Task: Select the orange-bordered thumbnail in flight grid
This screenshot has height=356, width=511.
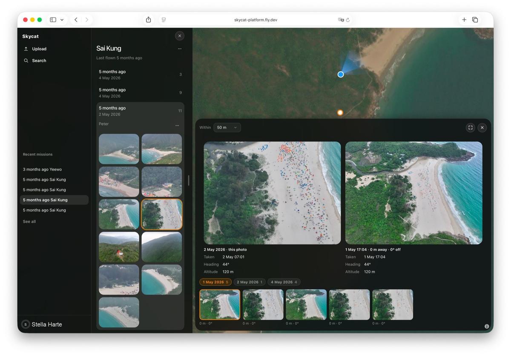Action: tap(162, 215)
